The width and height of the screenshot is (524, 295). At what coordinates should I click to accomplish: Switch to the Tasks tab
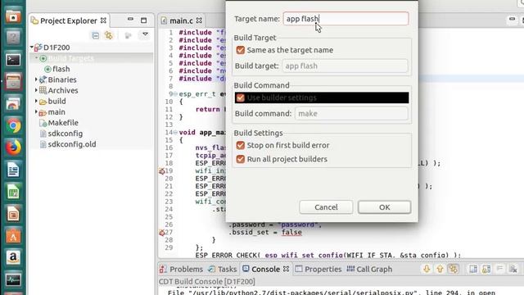tap(223, 269)
